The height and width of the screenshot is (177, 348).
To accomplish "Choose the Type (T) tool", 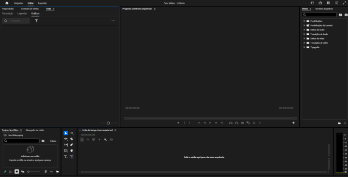I will coord(66,156).
